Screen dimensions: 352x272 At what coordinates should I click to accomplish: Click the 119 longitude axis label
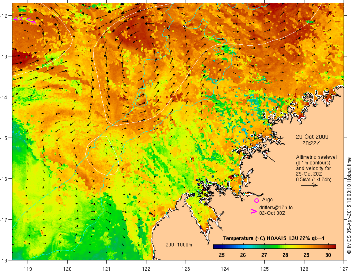28,269
